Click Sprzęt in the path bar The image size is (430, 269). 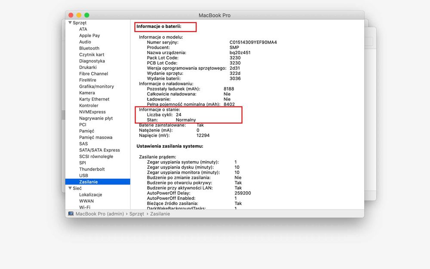tap(137, 214)
